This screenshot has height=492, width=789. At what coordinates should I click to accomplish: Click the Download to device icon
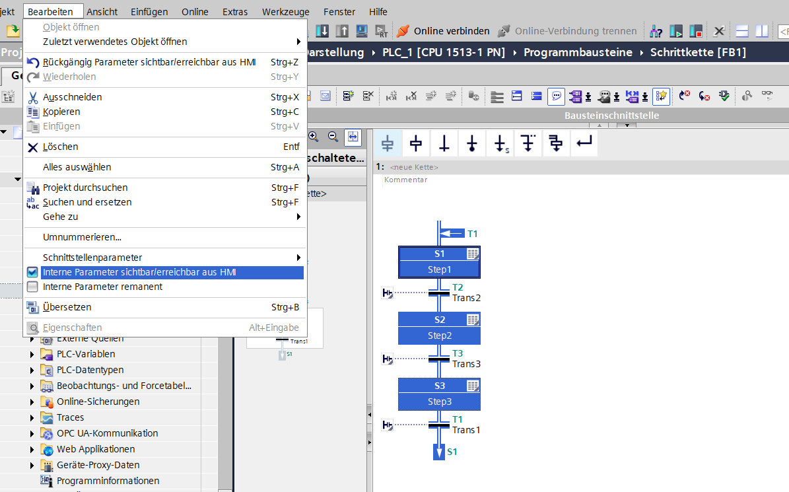pyautogui.click(x=322, y=31)
